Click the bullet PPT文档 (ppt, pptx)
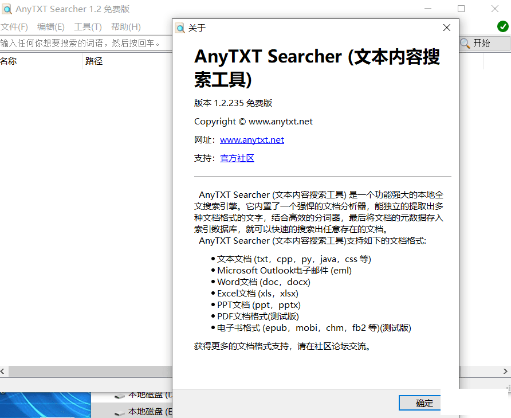Viewport: 511px width, 418px height. click(x=256, y=305)
